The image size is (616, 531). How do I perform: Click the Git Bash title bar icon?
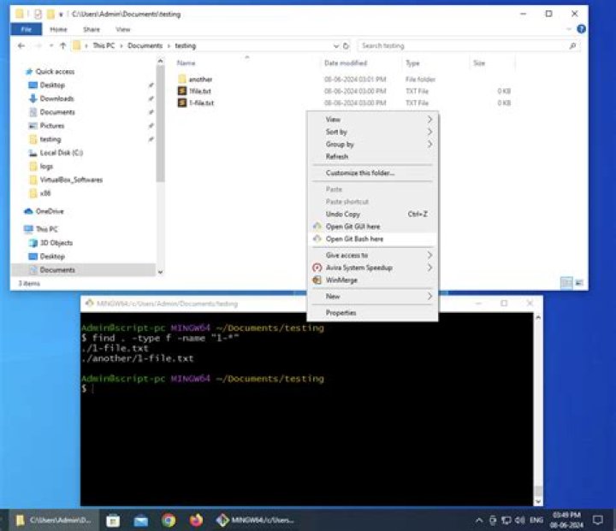click(90, 304)
